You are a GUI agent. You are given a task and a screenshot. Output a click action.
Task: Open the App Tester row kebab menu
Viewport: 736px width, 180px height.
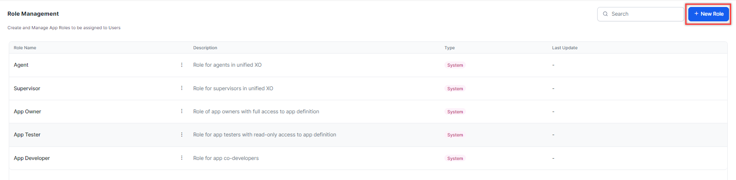point(182,135)
